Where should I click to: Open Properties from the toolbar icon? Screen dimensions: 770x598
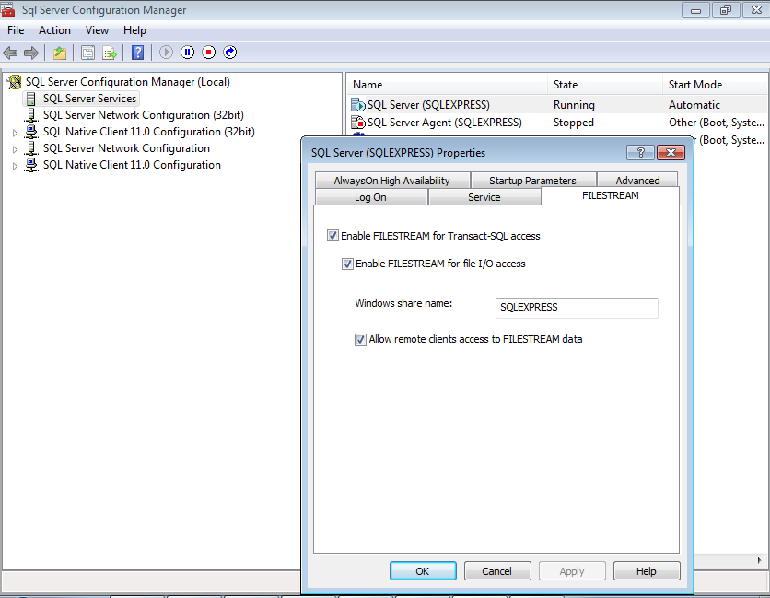click(x=87, y=53)
